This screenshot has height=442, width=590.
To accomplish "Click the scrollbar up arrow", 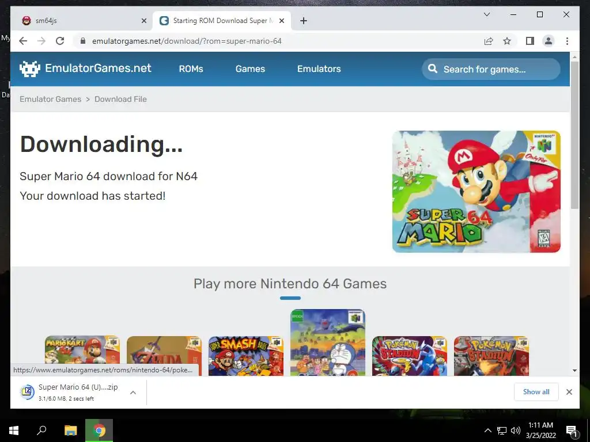I will pos(574,57).
